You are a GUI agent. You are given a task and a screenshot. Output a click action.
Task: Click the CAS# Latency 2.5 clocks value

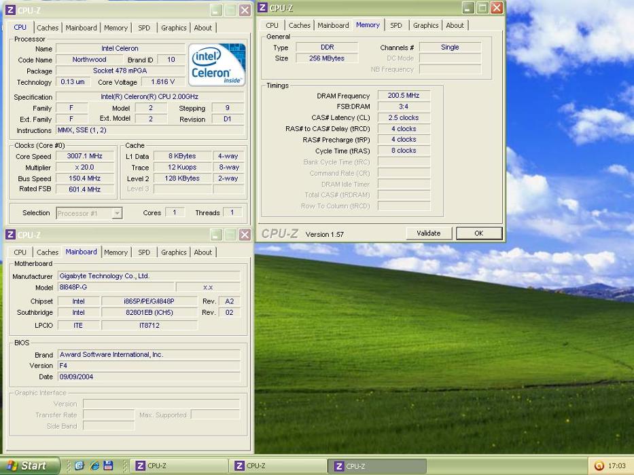(404, 117)
